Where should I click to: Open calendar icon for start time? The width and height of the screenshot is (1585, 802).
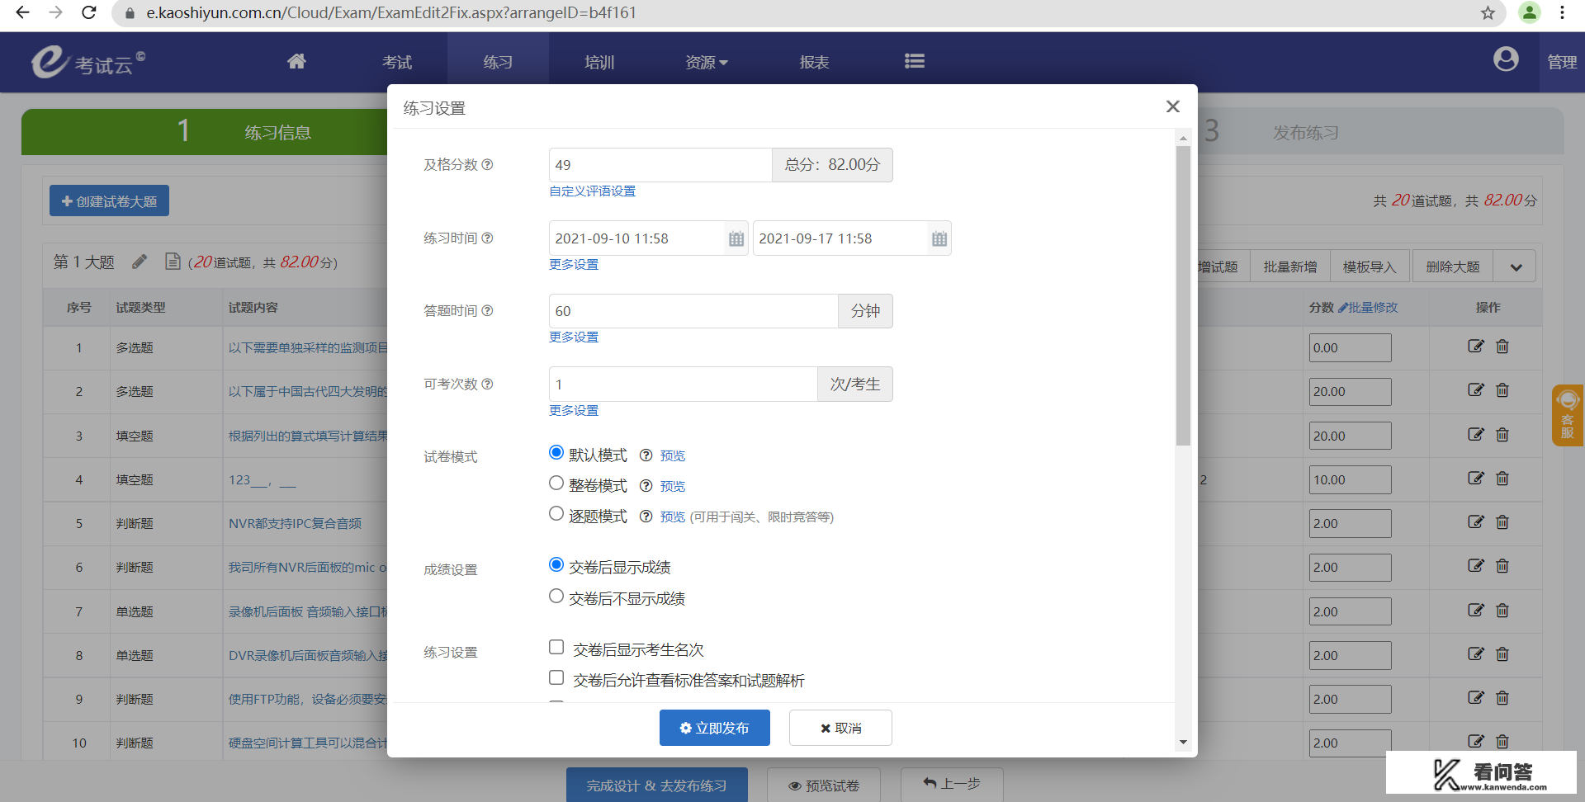pos(736,239)
